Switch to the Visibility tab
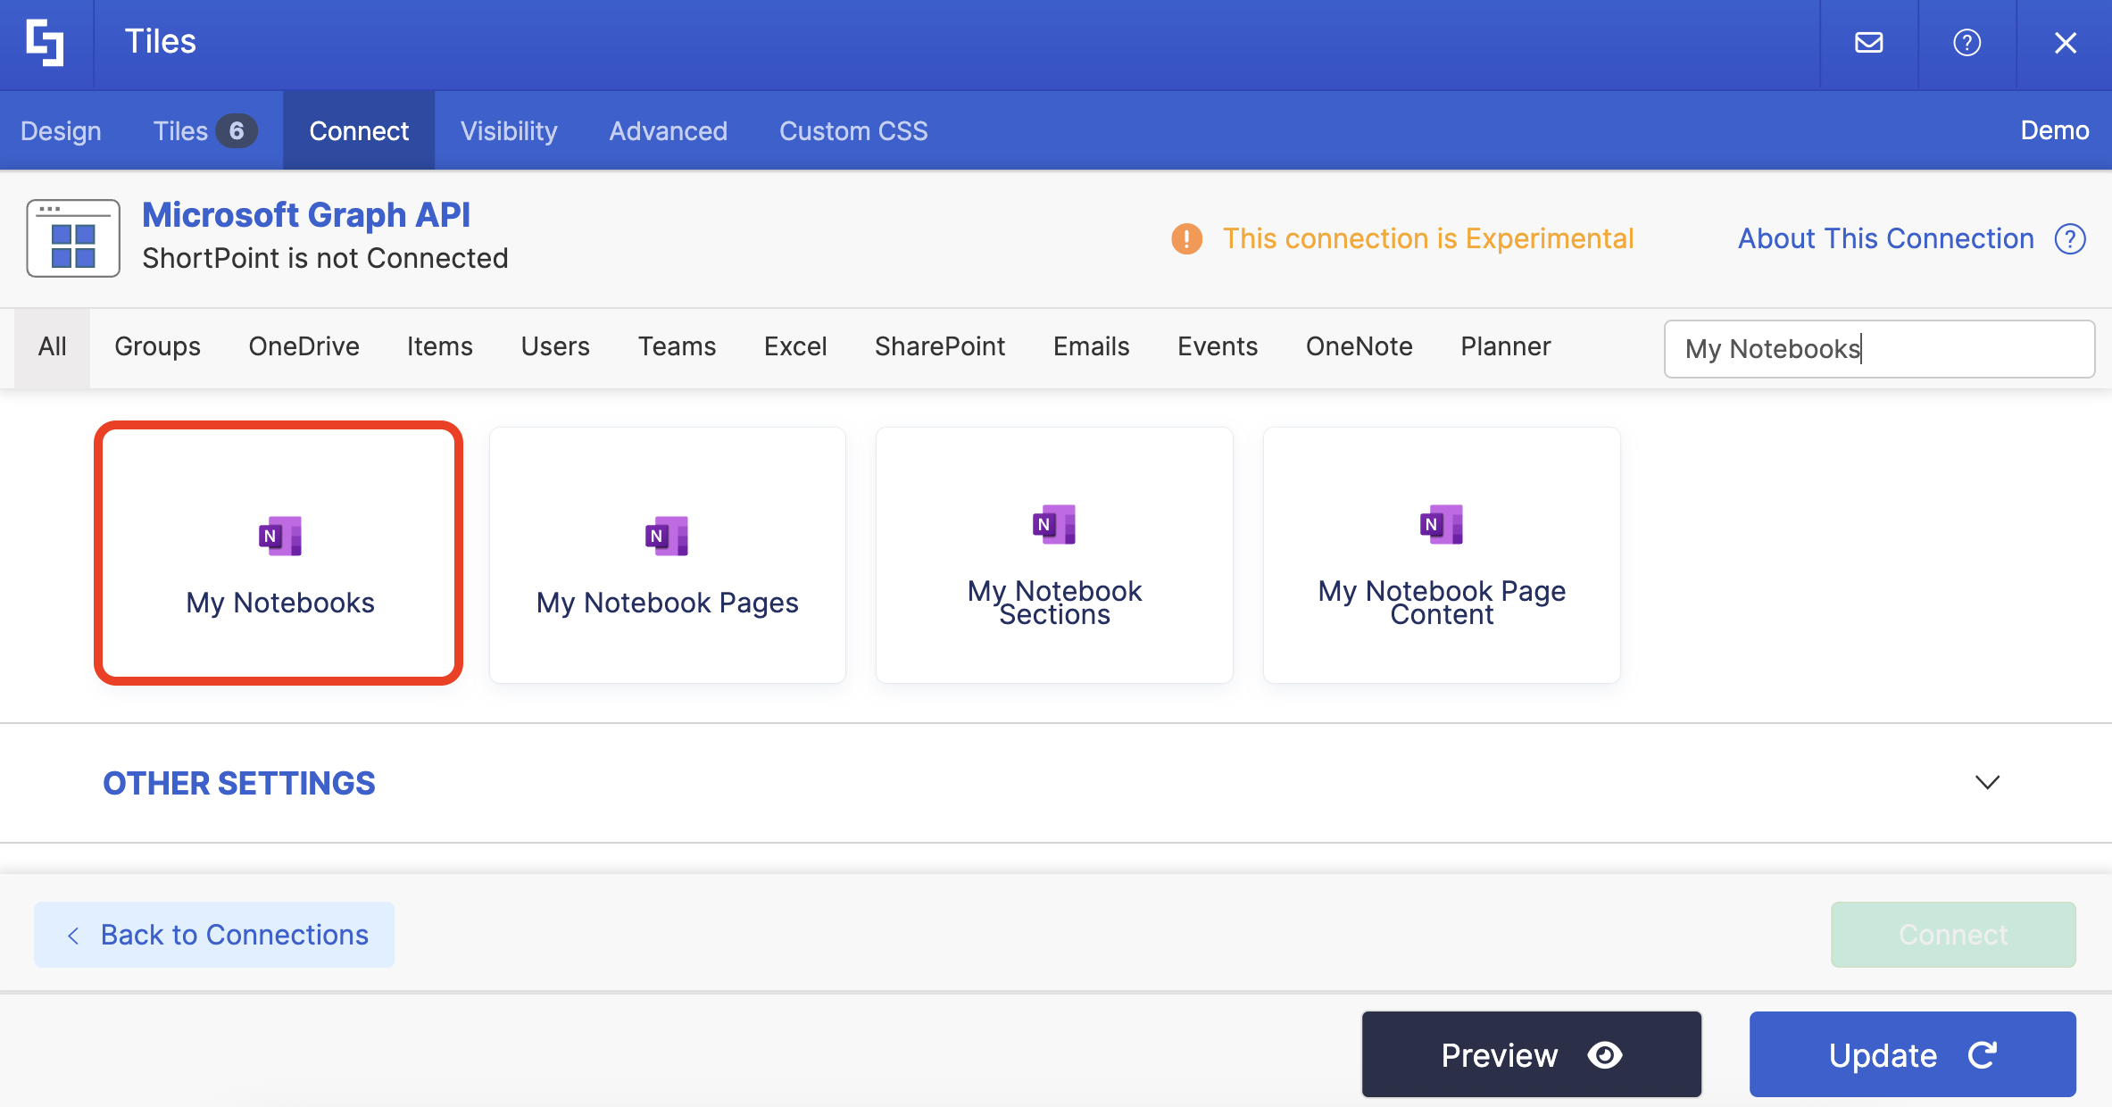 [x=508, y=131]
